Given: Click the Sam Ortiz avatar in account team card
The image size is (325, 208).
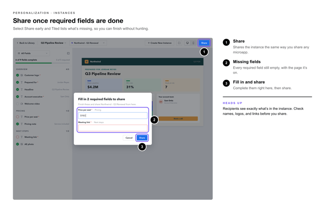Looking at the screenshot, I should [161, 102].
